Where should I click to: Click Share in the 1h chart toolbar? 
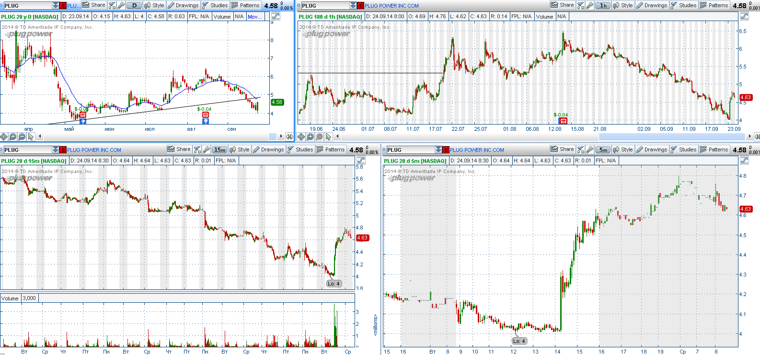tap(562, 5)
